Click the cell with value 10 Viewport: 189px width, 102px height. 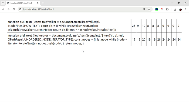pyautogui.click(x=144, y=26)
